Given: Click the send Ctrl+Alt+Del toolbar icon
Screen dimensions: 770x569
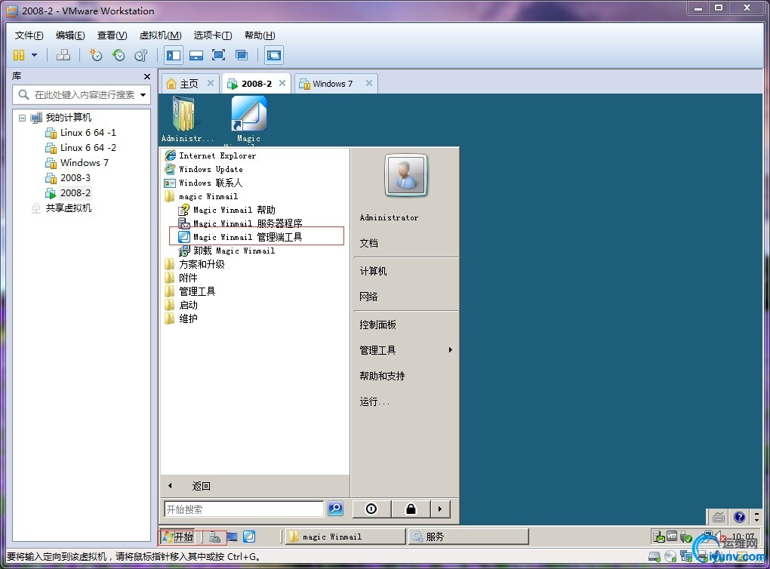Looking at the screenshot, I should (x=63, y=55).
